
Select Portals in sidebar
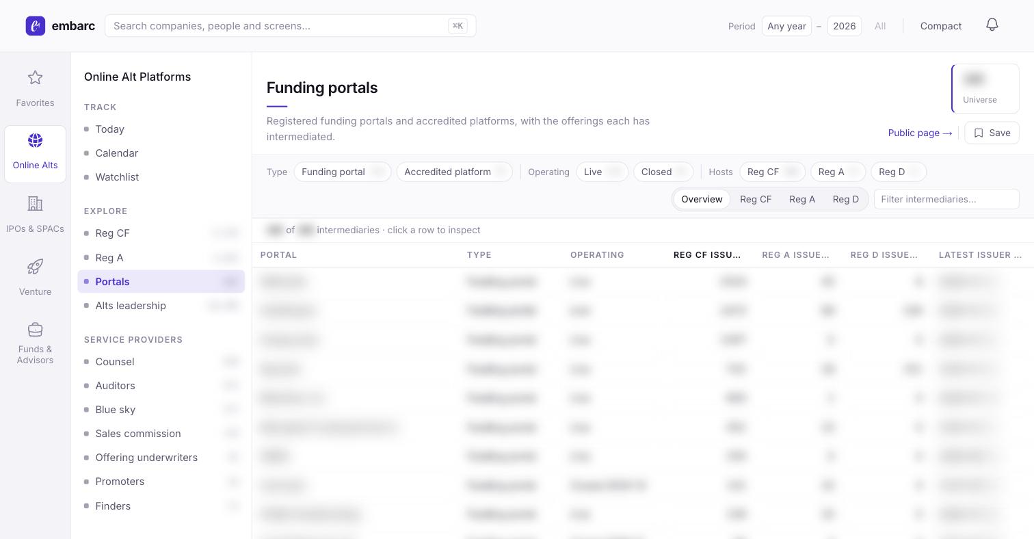click(x=161, y=282)
